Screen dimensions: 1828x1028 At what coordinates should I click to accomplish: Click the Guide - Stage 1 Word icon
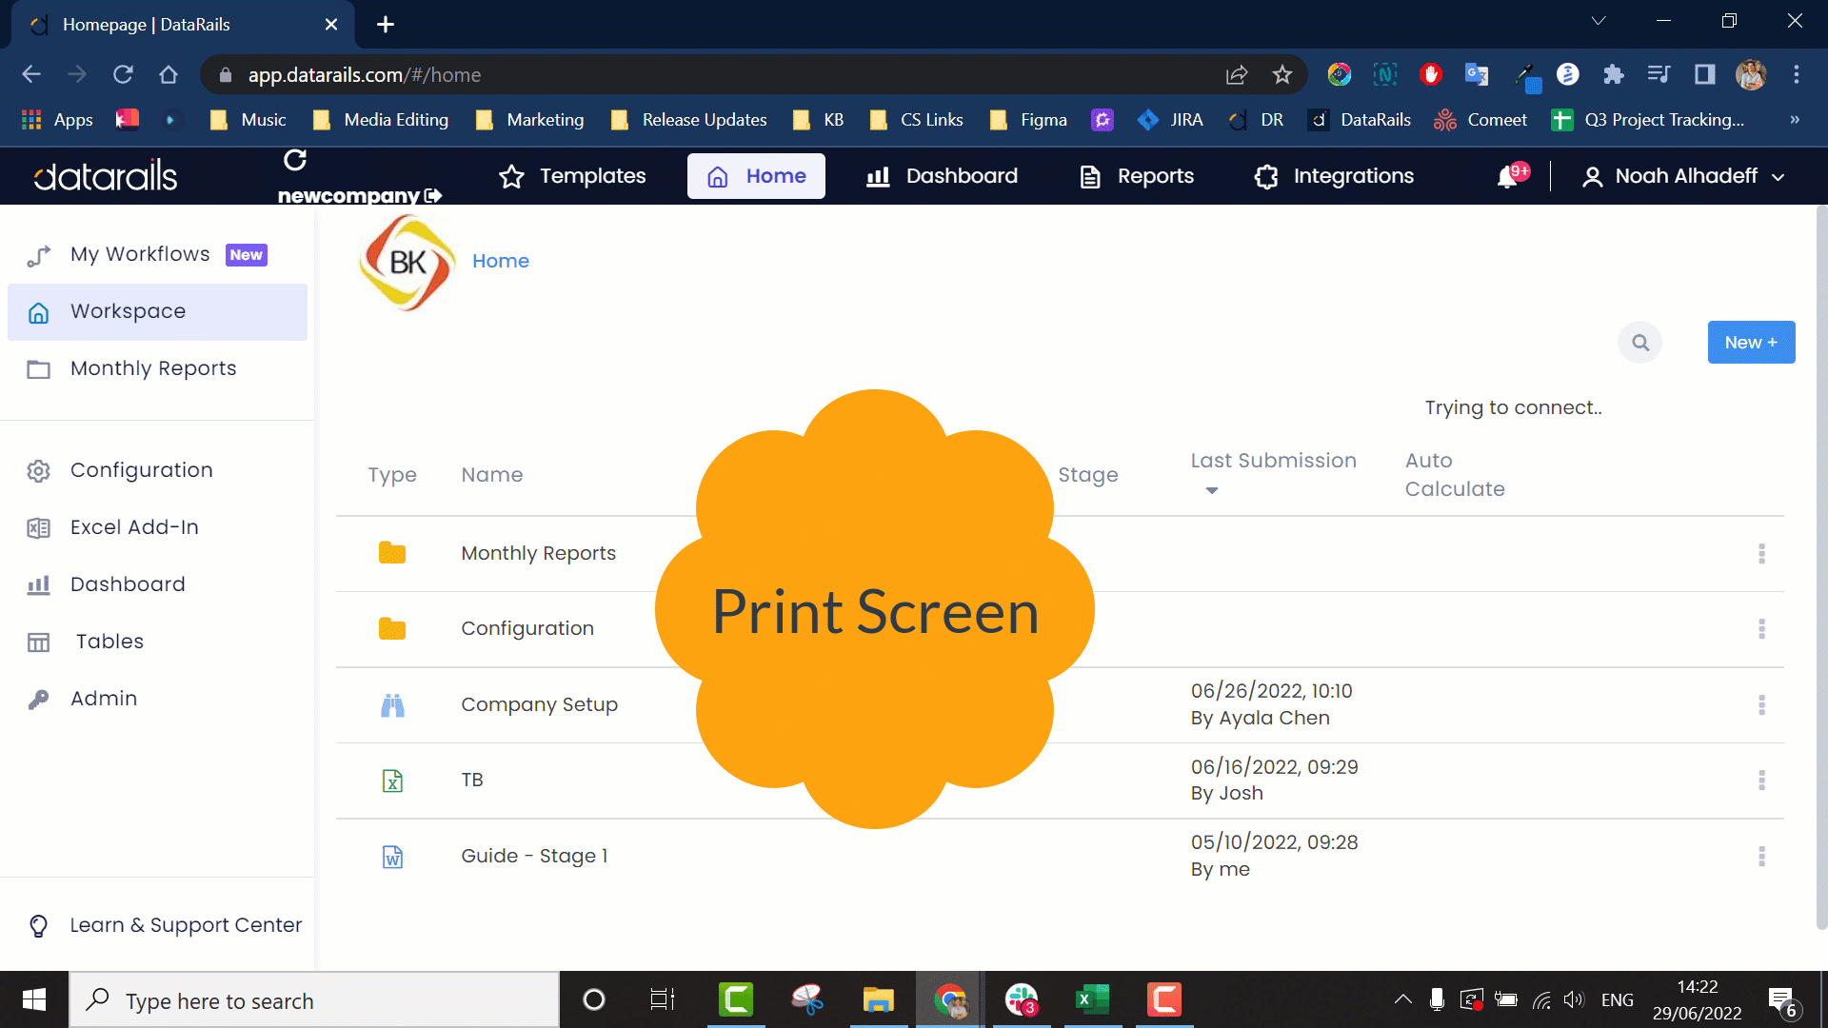392,857
